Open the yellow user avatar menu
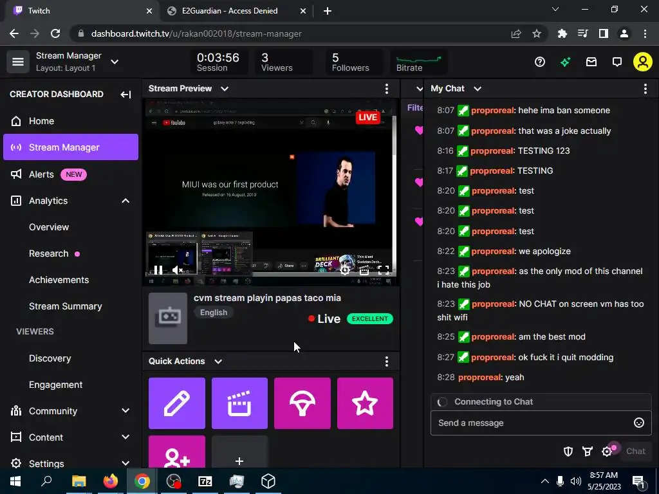 643,62
